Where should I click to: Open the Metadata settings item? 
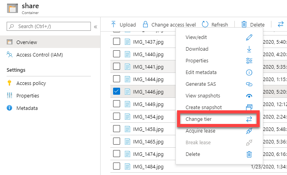pyautogui.click(x=27, y=108)
